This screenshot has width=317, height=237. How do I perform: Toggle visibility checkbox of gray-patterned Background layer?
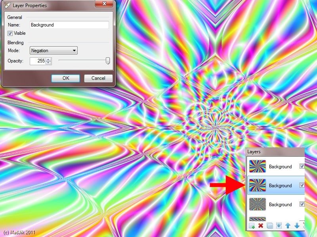[302, 204]
